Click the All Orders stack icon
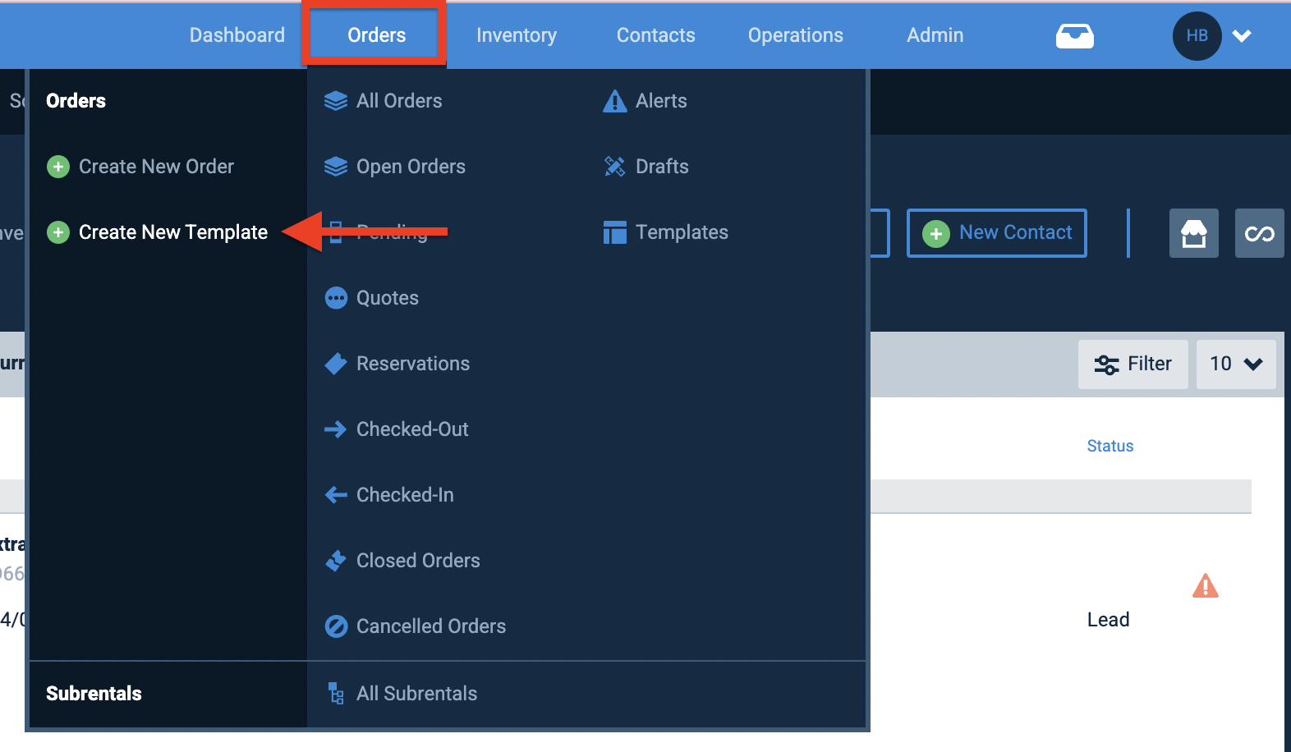The image size is (1291, 752). 336,101
